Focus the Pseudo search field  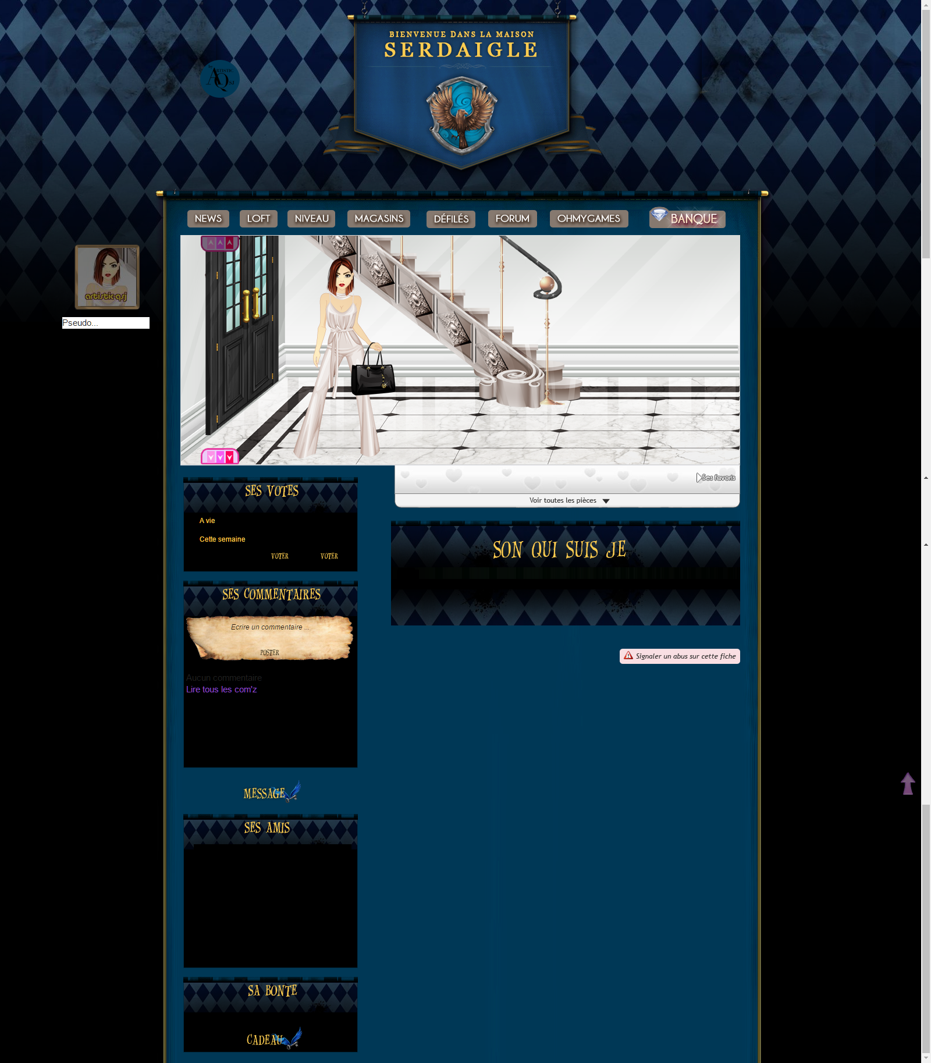pyautogui.click(x=106, y=323)
